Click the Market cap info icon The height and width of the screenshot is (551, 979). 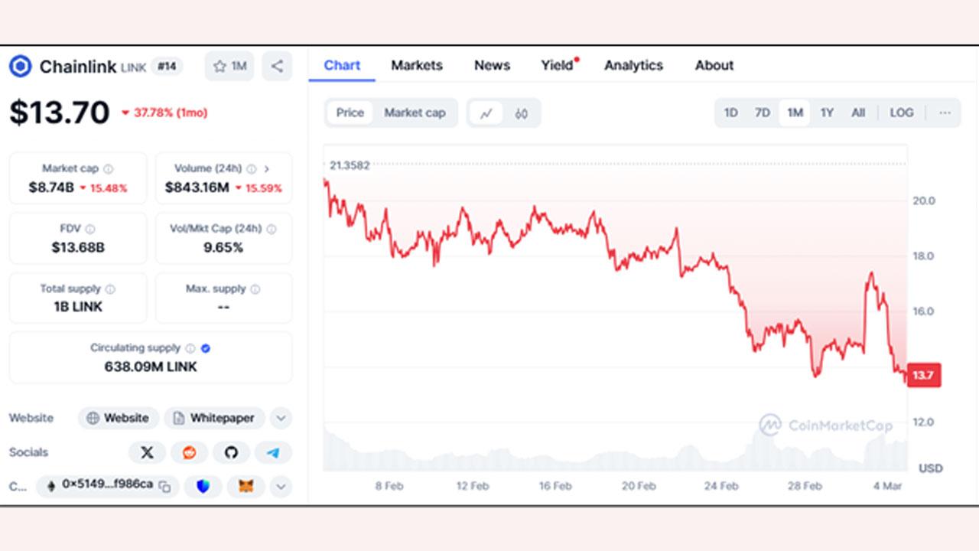[x=108, y=169]
